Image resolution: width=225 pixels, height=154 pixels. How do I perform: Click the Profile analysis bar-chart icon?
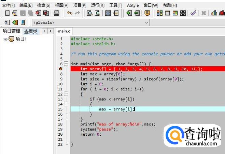[214, 13]
